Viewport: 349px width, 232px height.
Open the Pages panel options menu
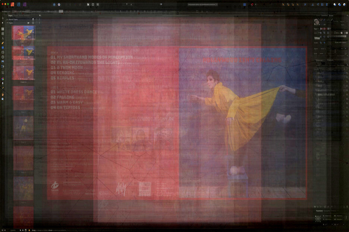point(40,16)
